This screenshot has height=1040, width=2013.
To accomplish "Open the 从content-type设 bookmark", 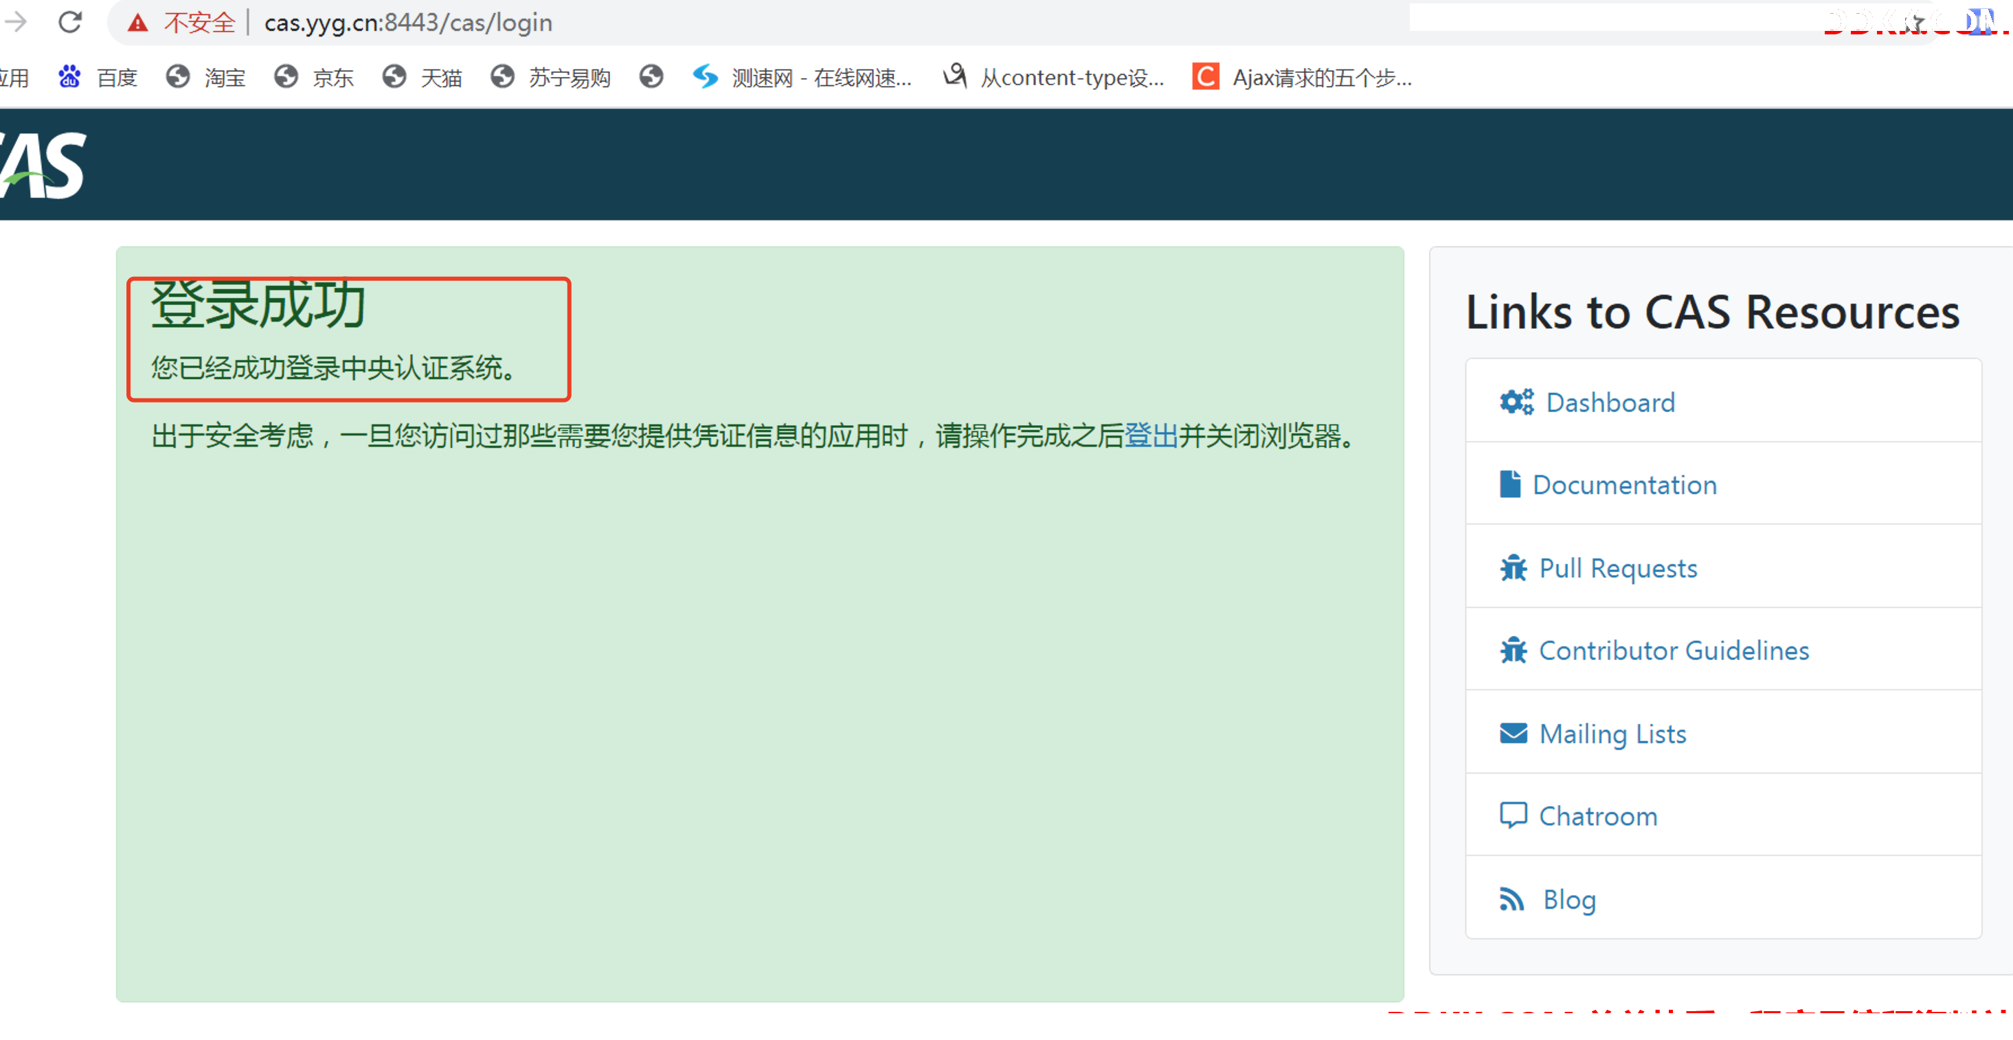I will (1072, 78).
